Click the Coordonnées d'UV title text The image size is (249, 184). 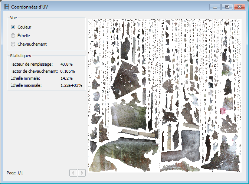29,7
